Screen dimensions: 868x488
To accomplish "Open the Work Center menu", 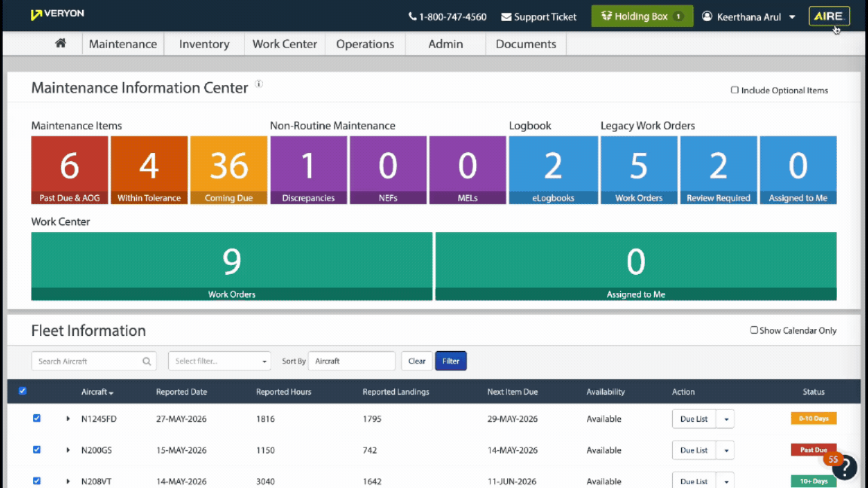I will 285,44.
